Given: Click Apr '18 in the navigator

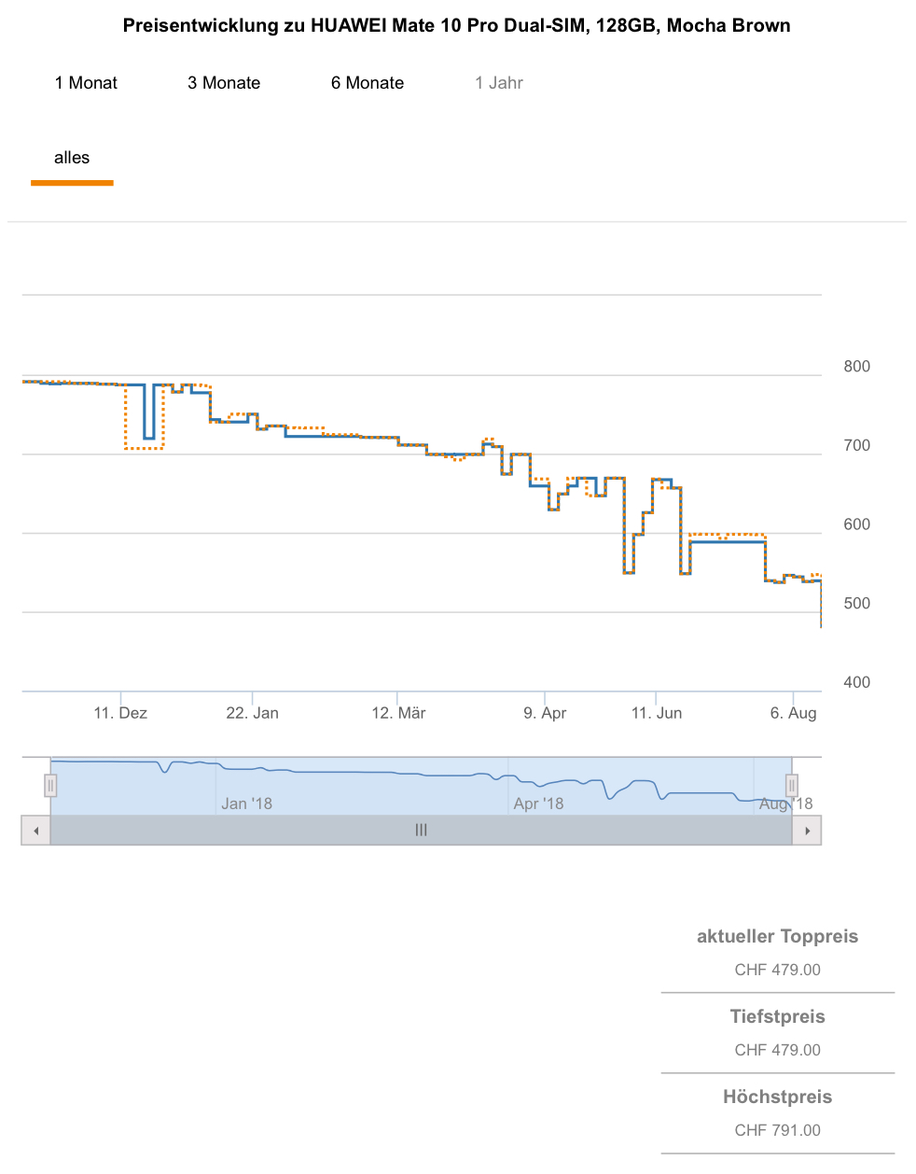Looking at the screenshot, I should pos(538,804).
